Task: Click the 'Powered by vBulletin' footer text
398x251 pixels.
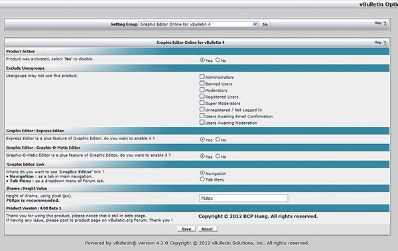Action: (197, 243)
